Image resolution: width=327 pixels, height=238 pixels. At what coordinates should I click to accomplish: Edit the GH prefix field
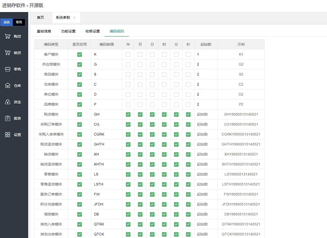click(107, 114)
